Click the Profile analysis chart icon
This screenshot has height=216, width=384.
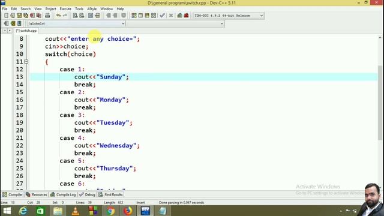coord(180,16)
